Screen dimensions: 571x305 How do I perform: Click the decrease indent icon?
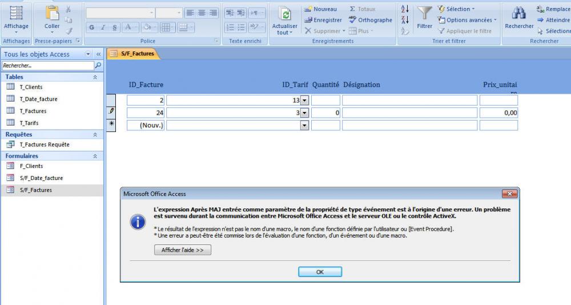click(230, 13)
